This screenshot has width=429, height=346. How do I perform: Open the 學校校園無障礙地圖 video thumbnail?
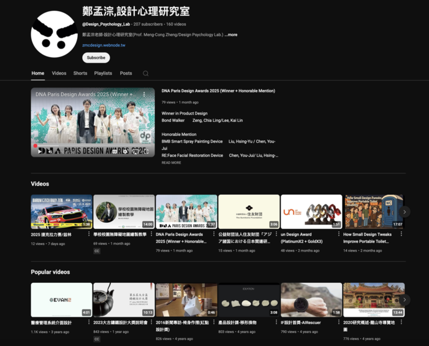[124, 212]
